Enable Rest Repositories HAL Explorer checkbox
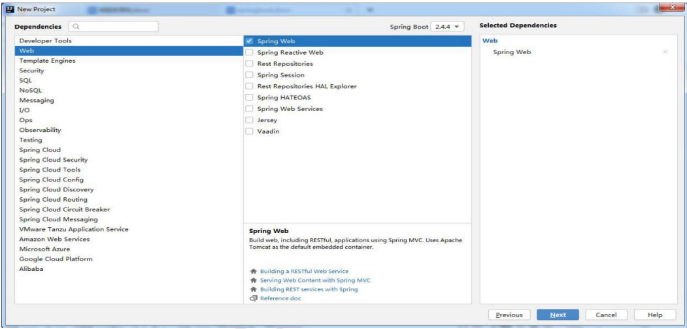Screen dimensions: 687x329 coord(249,87)
